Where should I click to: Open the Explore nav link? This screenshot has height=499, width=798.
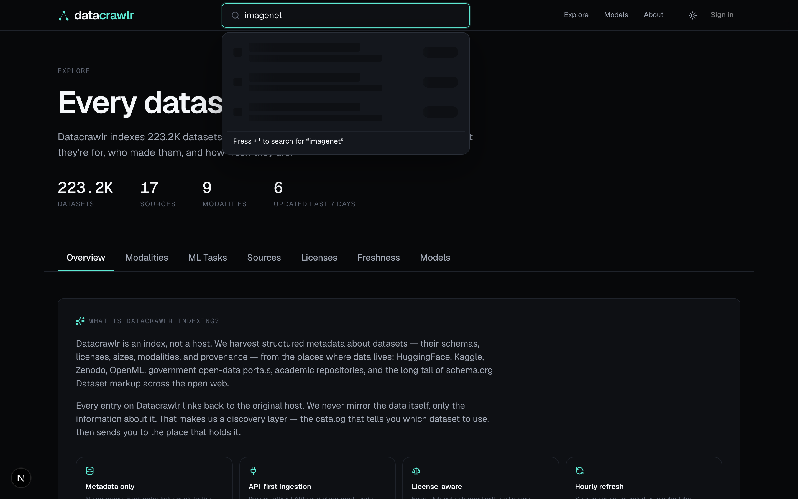pyautogui.click(x=576, y=15)
